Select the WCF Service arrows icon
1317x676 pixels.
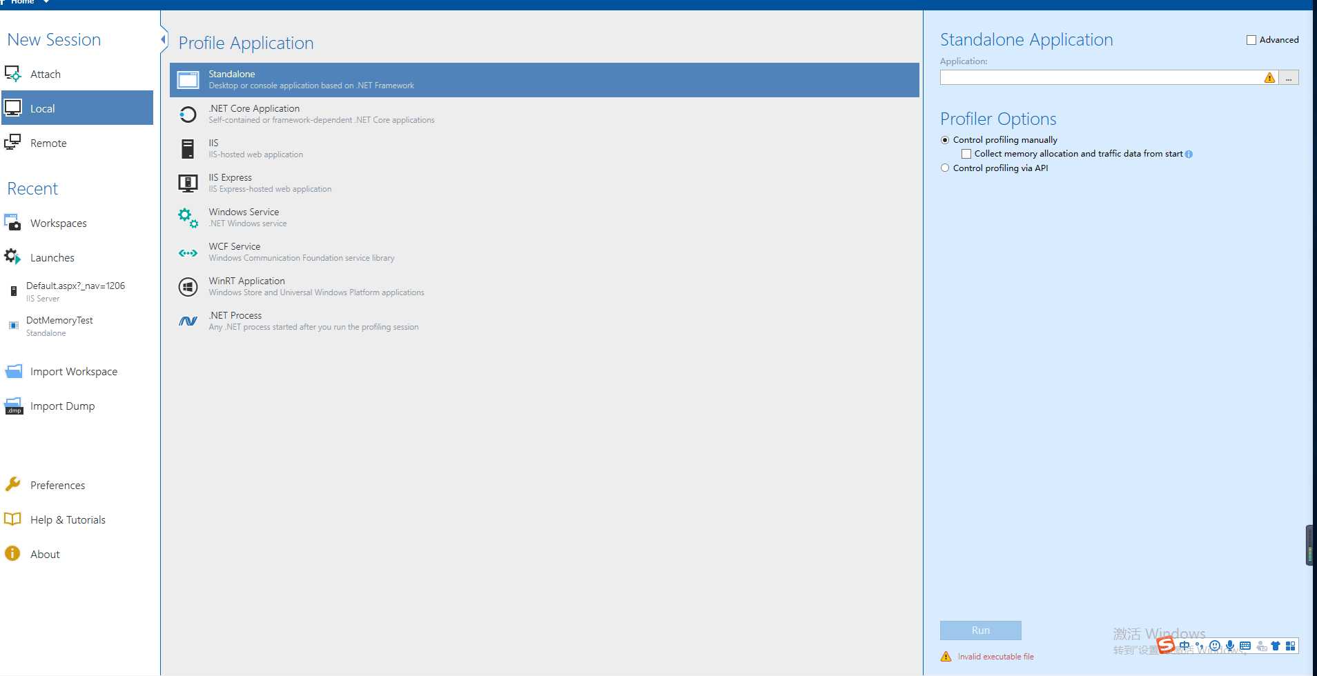coord(188,253)
